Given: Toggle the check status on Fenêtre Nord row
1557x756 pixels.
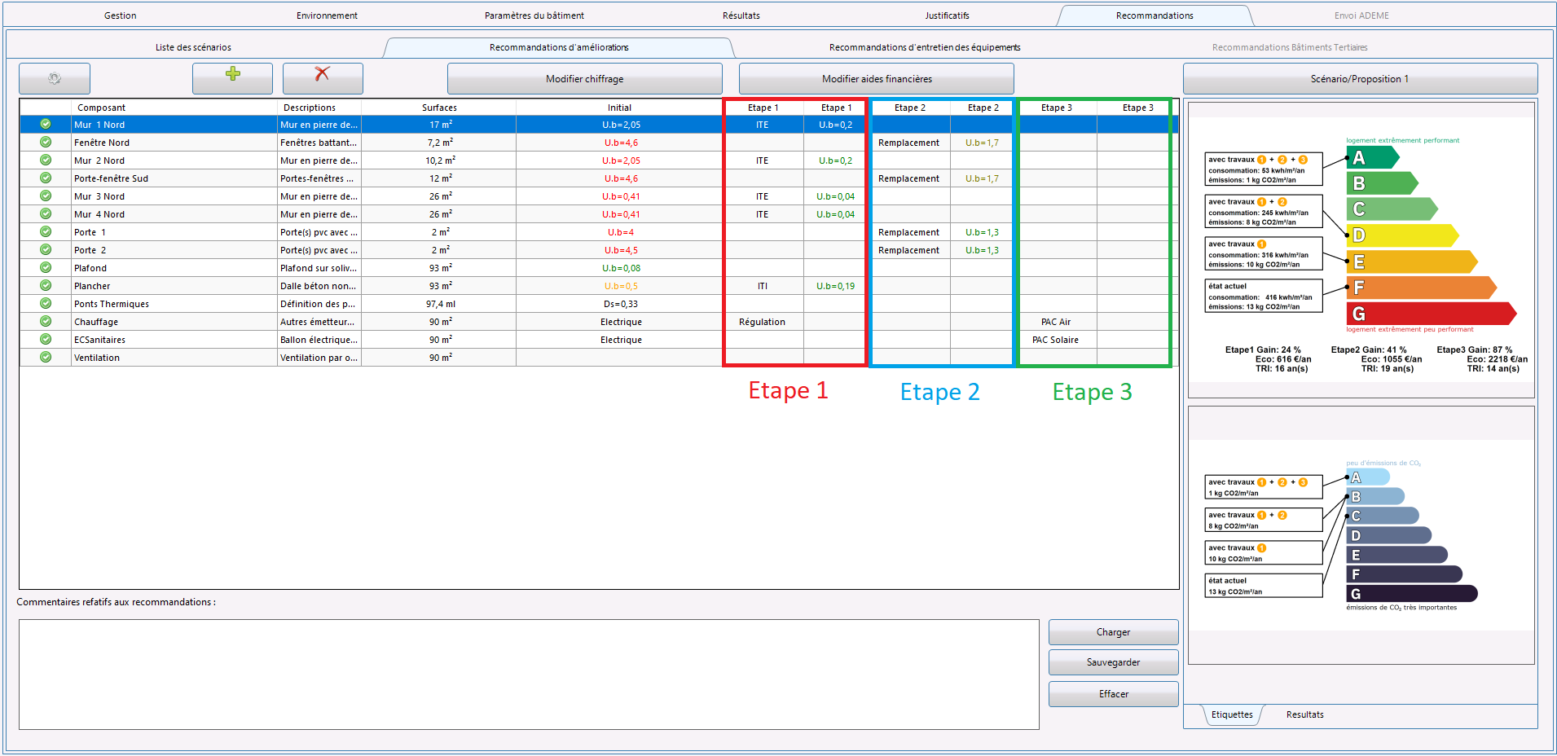Looking at the screenshot, I should pos(45,142).
